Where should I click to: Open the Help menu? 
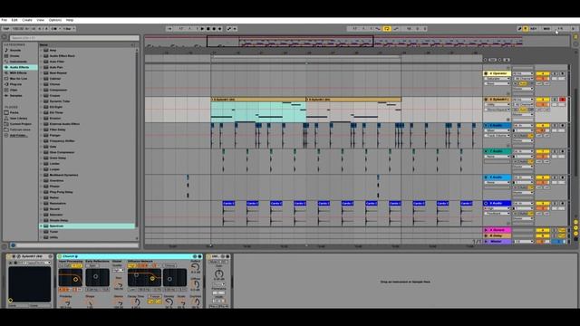tap(70, 20)
